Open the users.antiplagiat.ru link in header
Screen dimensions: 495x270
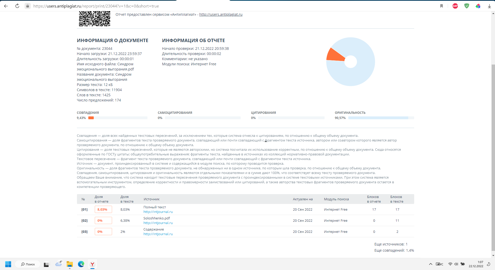(x=221, y=14)
